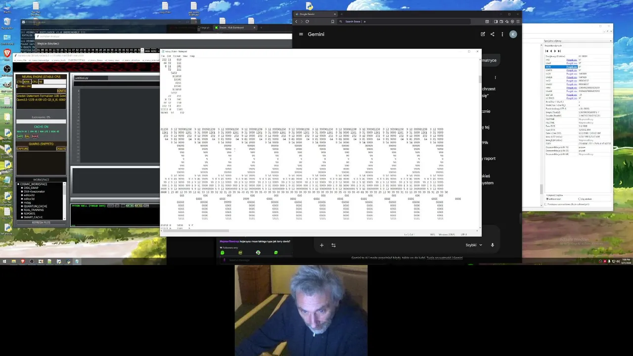Open the Gemini hamburger menu
633x356 pixels.
click(301, 34)
